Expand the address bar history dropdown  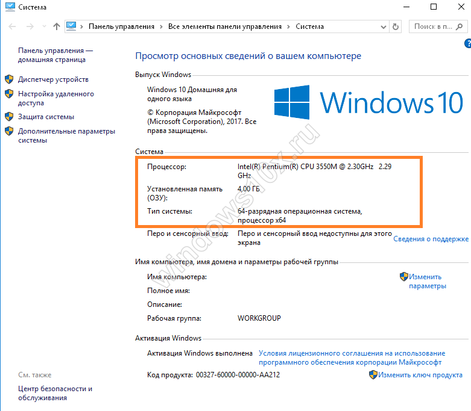[384, 27]
